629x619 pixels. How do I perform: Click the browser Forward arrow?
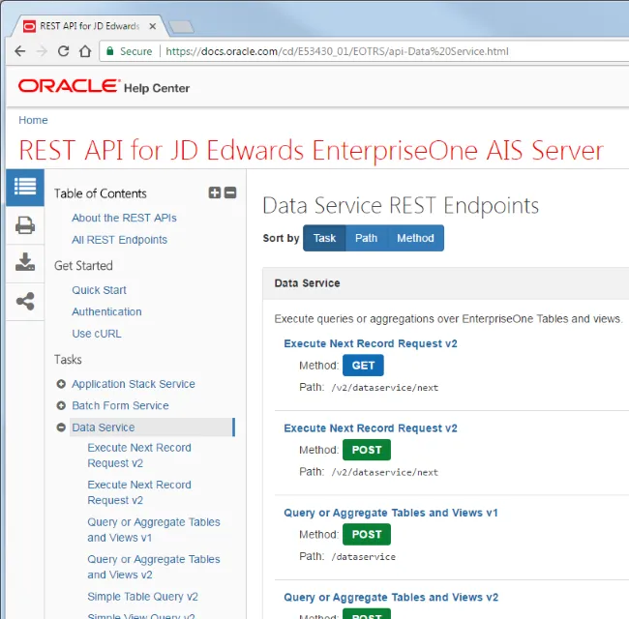click(x=42, y=51)
